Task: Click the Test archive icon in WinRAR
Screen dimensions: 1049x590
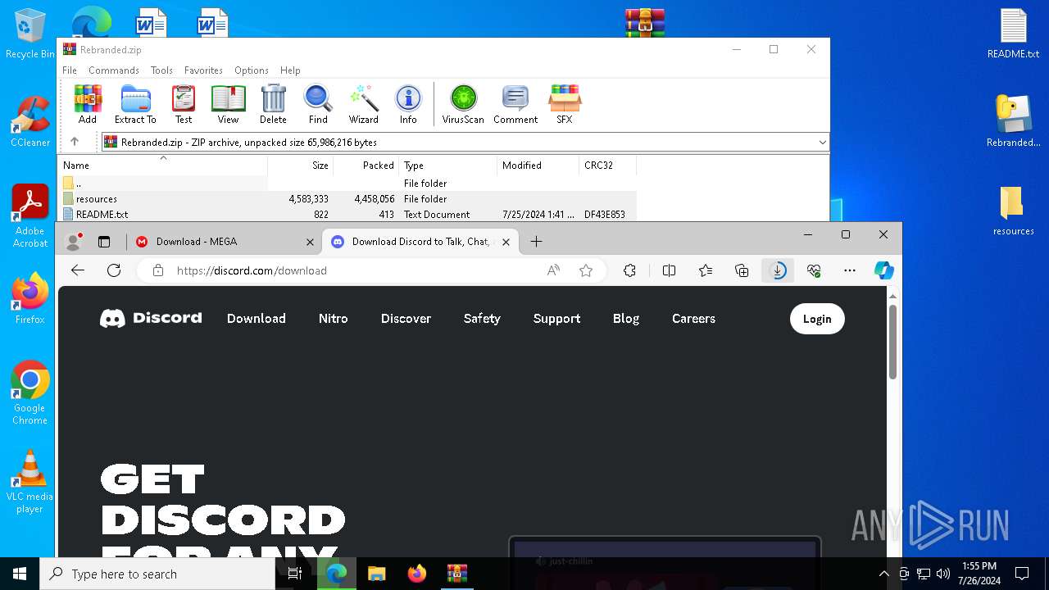Action: (x=184, y=104)
